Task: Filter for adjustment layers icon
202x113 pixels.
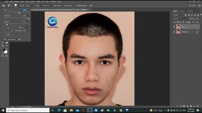Action: [x=189, y=15]
